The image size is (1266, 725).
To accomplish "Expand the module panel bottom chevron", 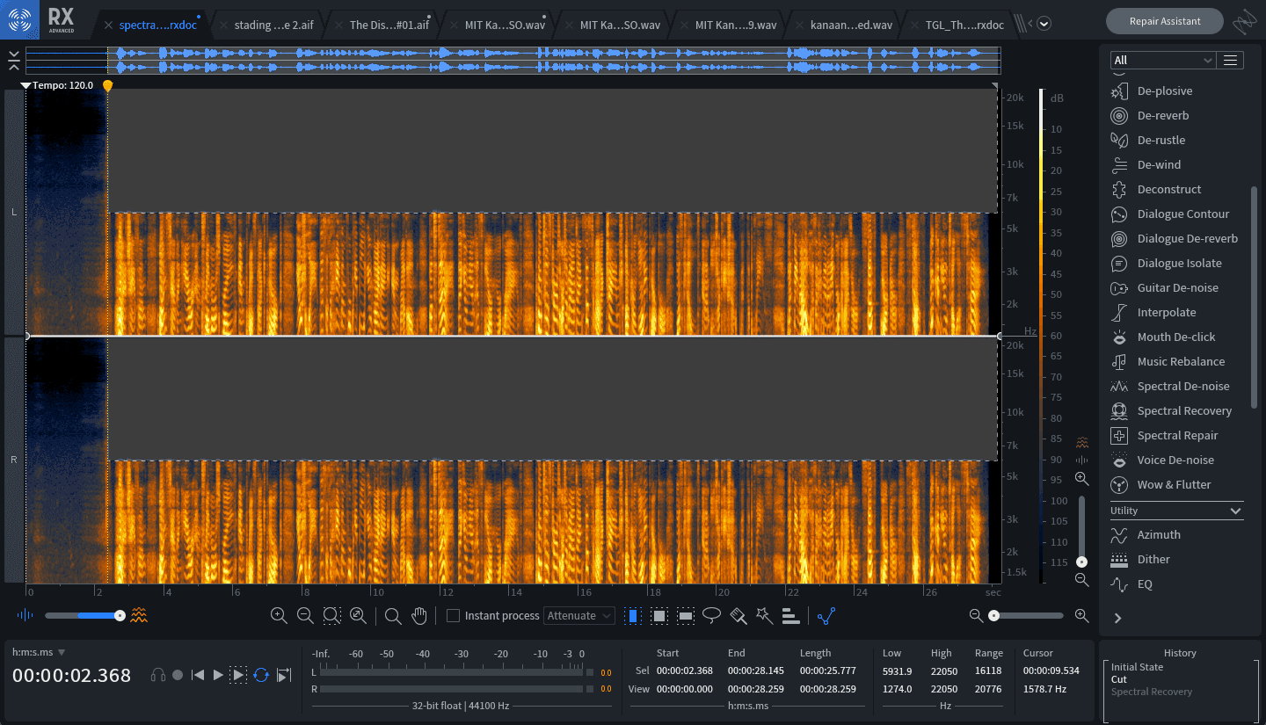I will coord(1118,618).
